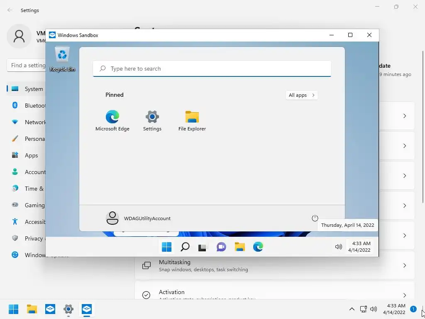The height and width of the screenshot is (319, 425).
Task: Click the Settings user profile picture
Action: point(19,36)
